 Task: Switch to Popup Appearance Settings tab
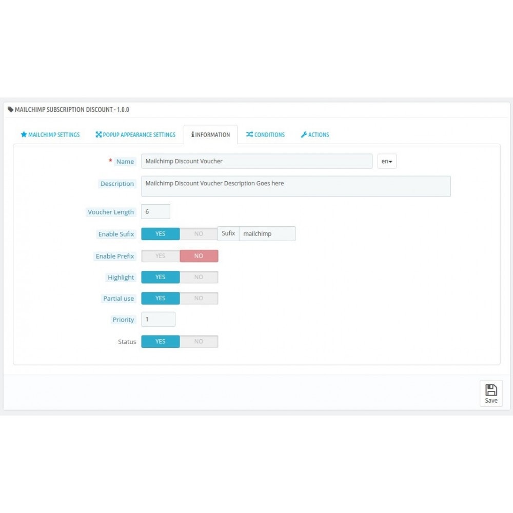(x=135, y=134)
